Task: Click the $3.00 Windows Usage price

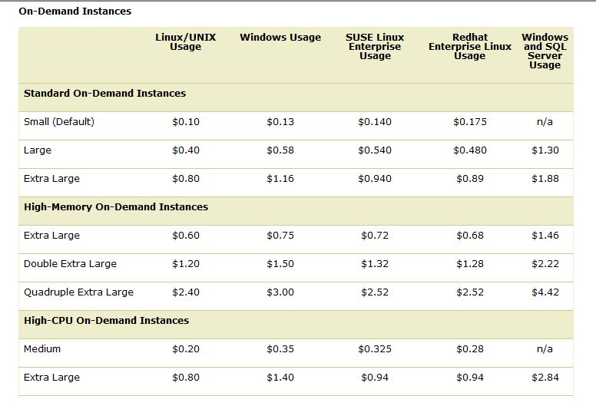Action: click(280, 292)
